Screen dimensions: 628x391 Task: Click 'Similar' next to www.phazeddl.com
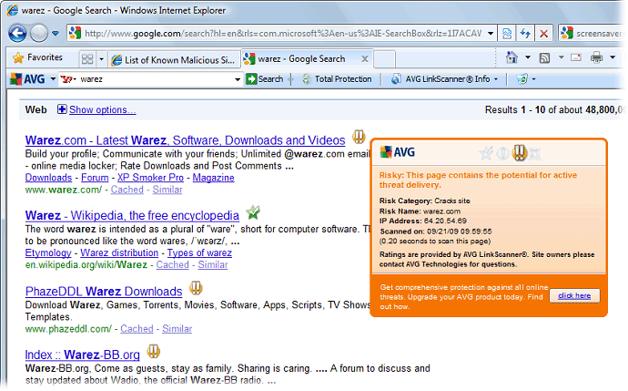pyautogui.click(x=177, y=329)
